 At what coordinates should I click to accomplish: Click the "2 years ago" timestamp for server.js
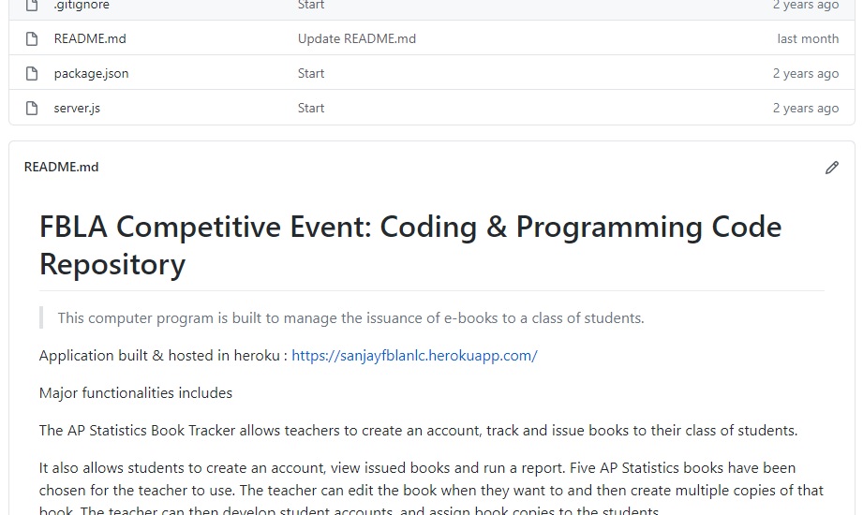(x=805, y=109)
